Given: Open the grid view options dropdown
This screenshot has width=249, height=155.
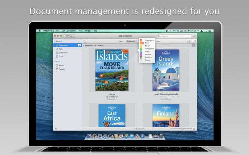Looking at the screenshot, I should [188, 41].
